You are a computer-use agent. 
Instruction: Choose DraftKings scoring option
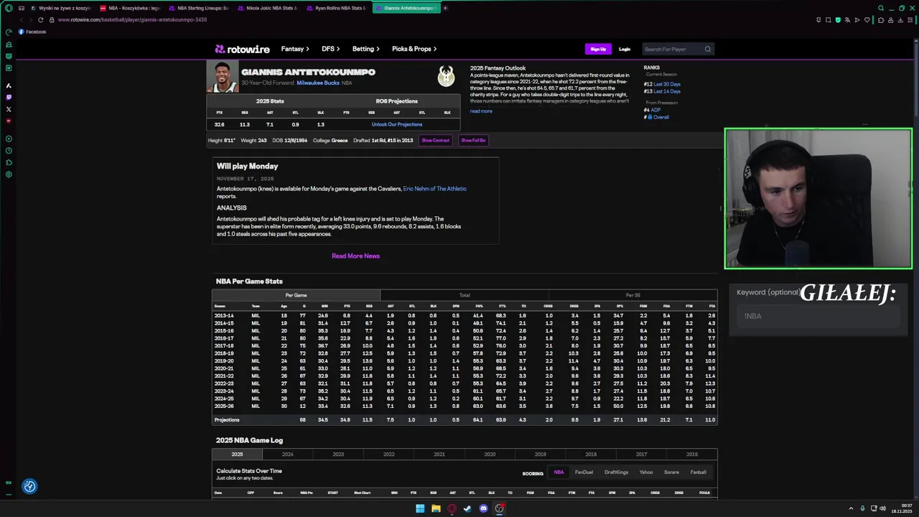(x=616, y=472)
